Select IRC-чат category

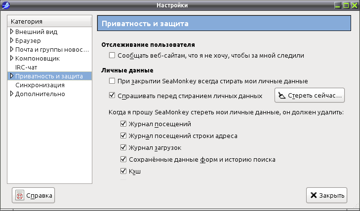pos(26,68)
